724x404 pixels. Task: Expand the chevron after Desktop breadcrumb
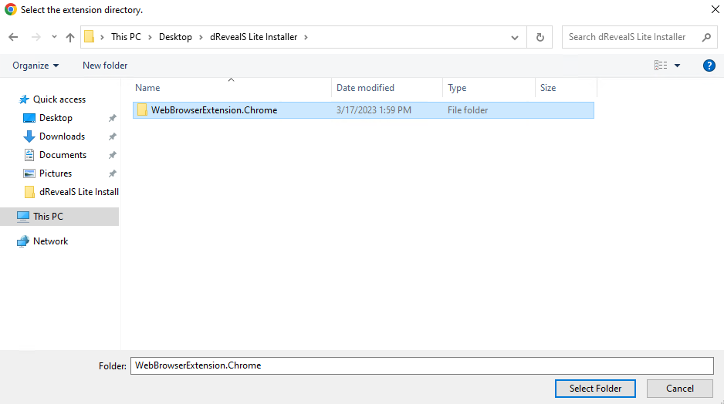(201, 37)
